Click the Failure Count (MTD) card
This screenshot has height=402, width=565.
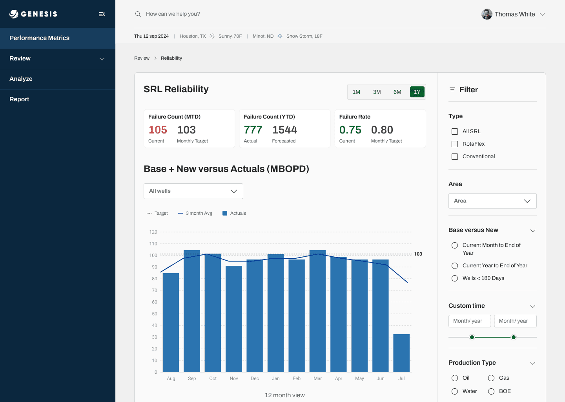(189, 128)
